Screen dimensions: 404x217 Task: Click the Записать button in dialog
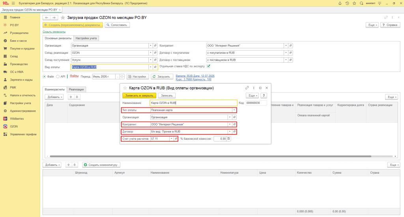[167, 95]
